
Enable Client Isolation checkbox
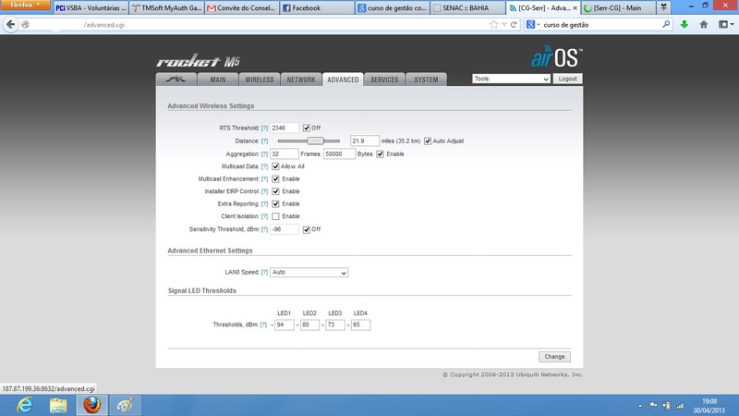(275, 216)
